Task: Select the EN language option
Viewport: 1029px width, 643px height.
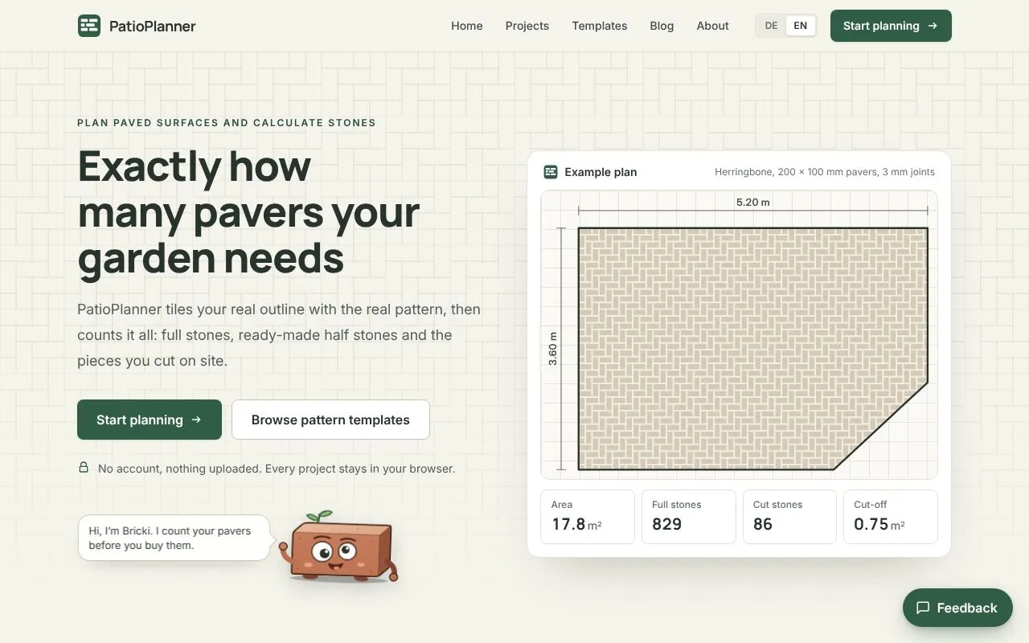Action: pyautogui.click(x=801, y=26)
